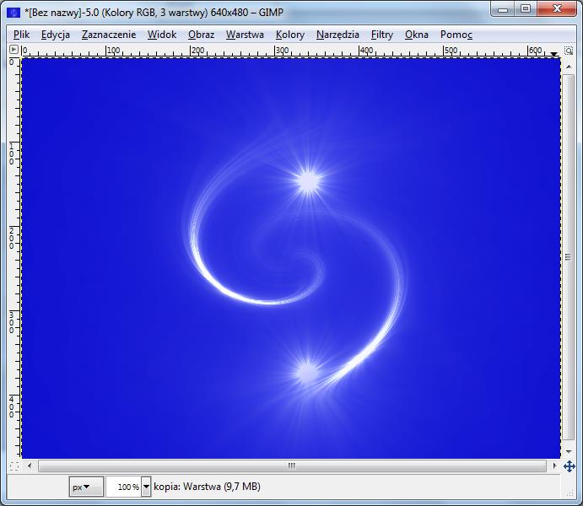Open the Zaznaczenie menu
Image resolution: width=583 pixels, height=506 pixels.
[109, 35]
